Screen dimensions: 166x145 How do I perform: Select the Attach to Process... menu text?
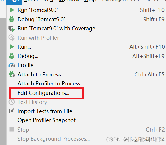pyautogui.click(x=41, y=74)
